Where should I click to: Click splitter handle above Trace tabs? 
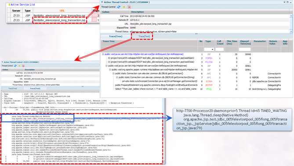196,34
